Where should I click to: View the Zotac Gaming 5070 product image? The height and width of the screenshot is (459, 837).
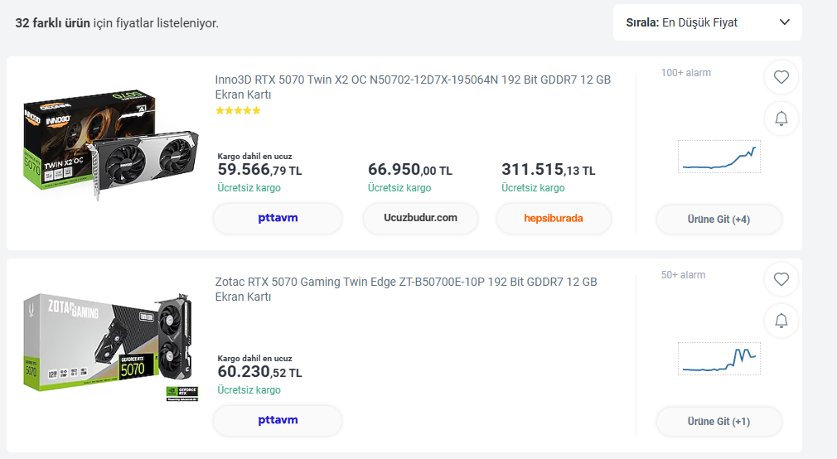(110, 345)
